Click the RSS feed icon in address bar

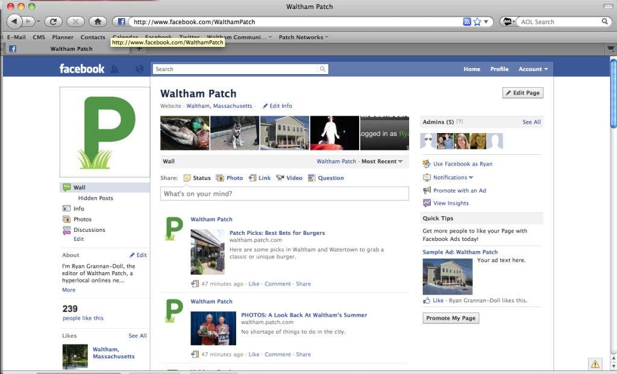click(x=467, y=22)
